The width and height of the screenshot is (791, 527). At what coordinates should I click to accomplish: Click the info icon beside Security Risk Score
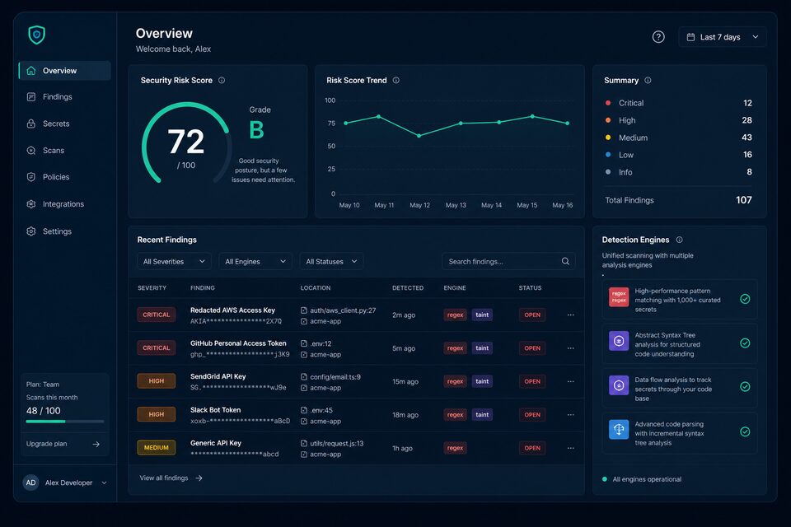coord(222,80)
